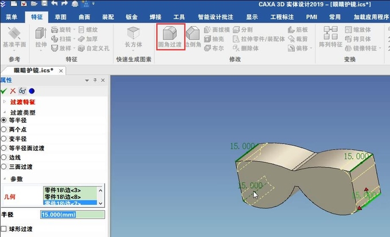Viewport: 390px width, 237px height.
Task: Open the 偏移 dropdown arrow
Action: tap(311, 48)
